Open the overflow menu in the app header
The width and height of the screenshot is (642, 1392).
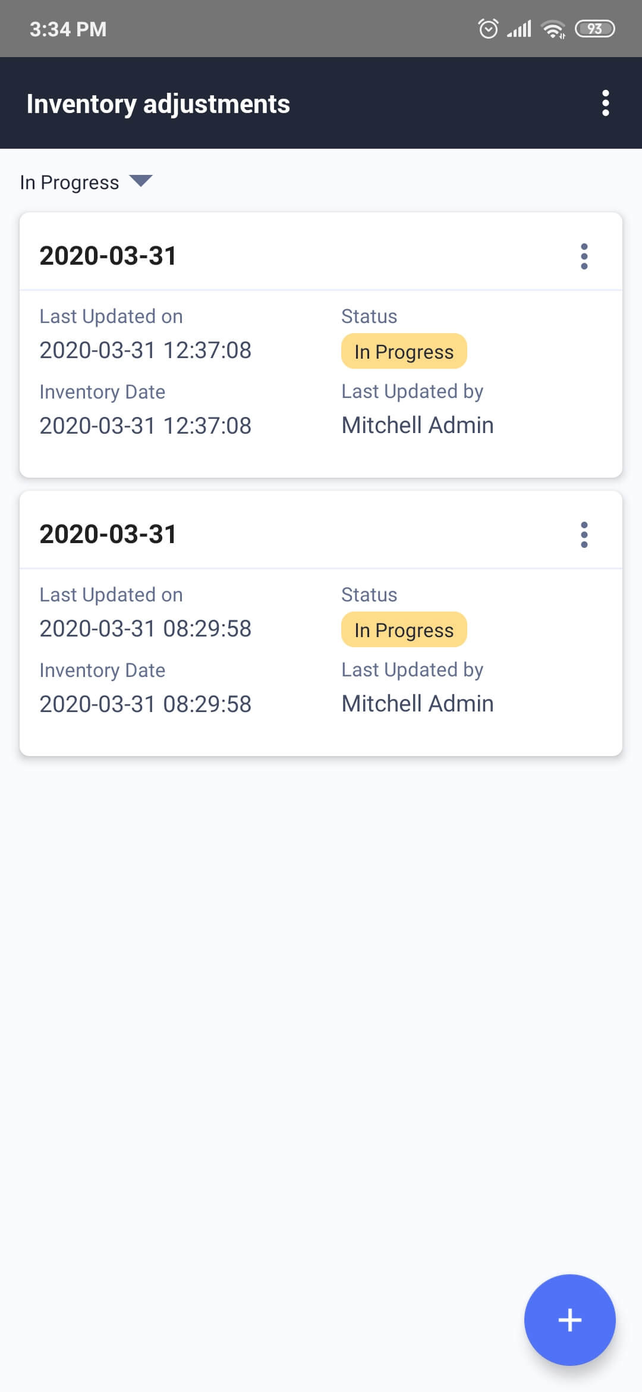point(605,104)
